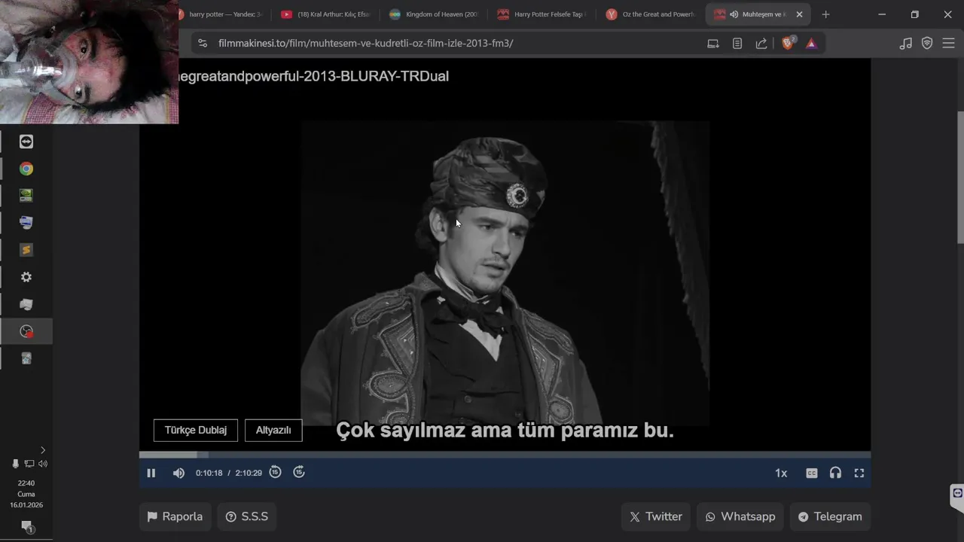
Task: Open playback speed 1x menu
Action: (x=781, y=473)
